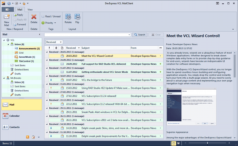Toggle read indicator for RAD Studio XE3 message
Screen dimensions: 238x146
point(160,64)
